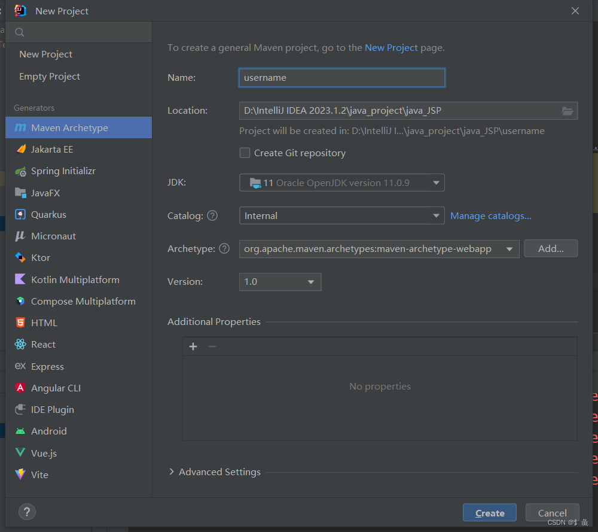Screen dimensions: 598x532
Task: Click the JavaFX folder icon
Action: tap(20, 192)
